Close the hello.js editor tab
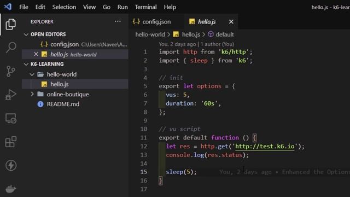 [x=231, y=22]
